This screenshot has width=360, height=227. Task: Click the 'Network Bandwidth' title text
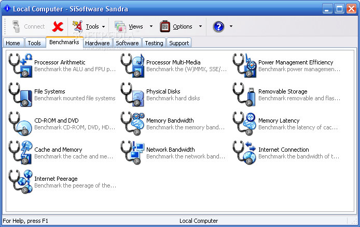(171, 150)
